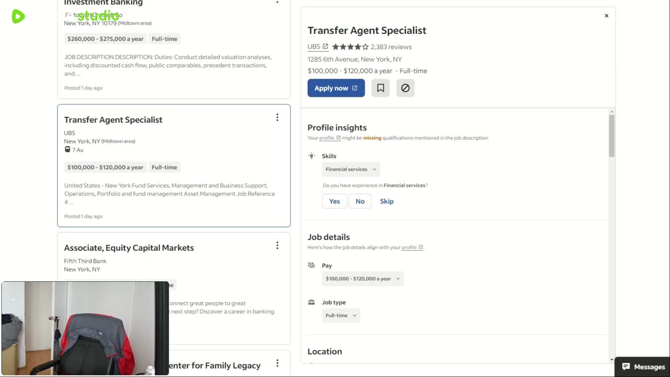Click the $260,000 - $275,000 a year tag

tap(105, 39)
